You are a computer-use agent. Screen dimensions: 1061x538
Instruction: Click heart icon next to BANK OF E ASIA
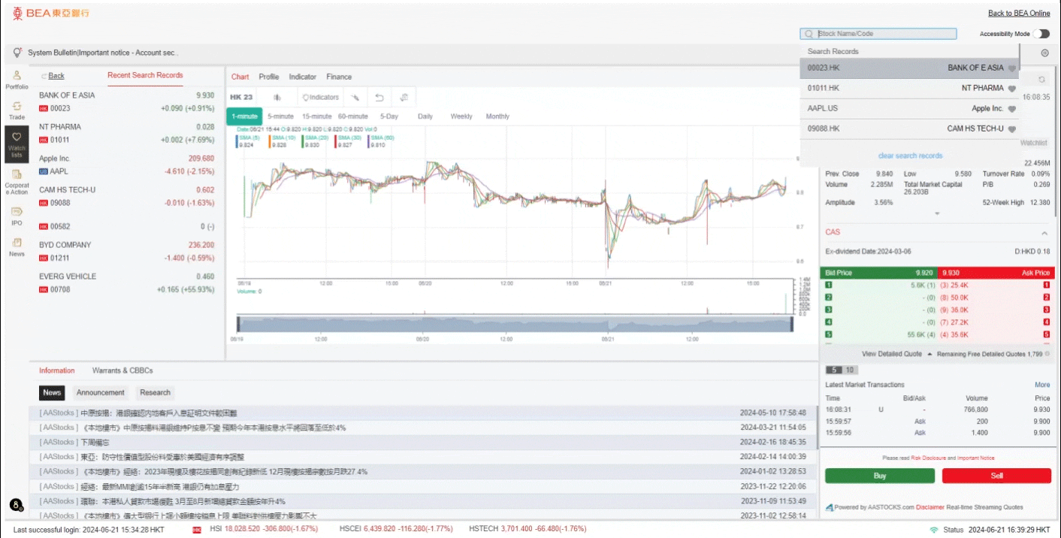click(1012, 68)
